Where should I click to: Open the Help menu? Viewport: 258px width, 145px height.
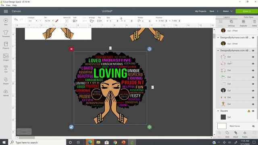coord(15,5)
